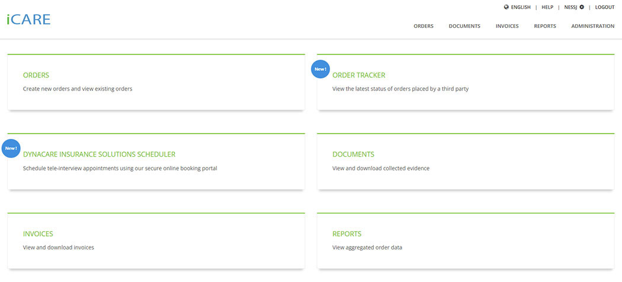The height and width of the screenshot is (282, 622).
Task: Switch language using the ENGLISH link
Action: pos(520,7)
